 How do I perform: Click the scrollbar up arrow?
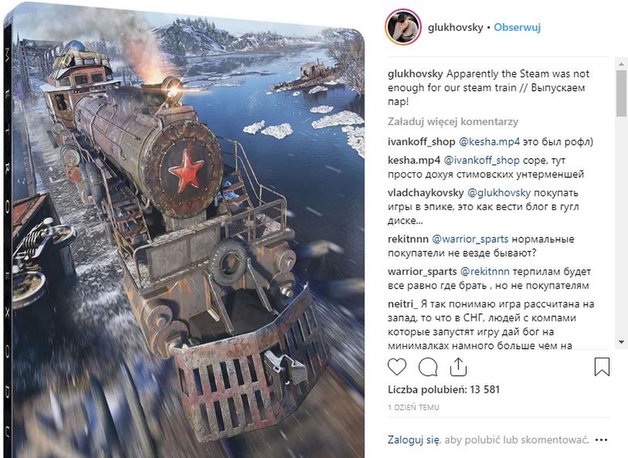[x=621, y=64]
